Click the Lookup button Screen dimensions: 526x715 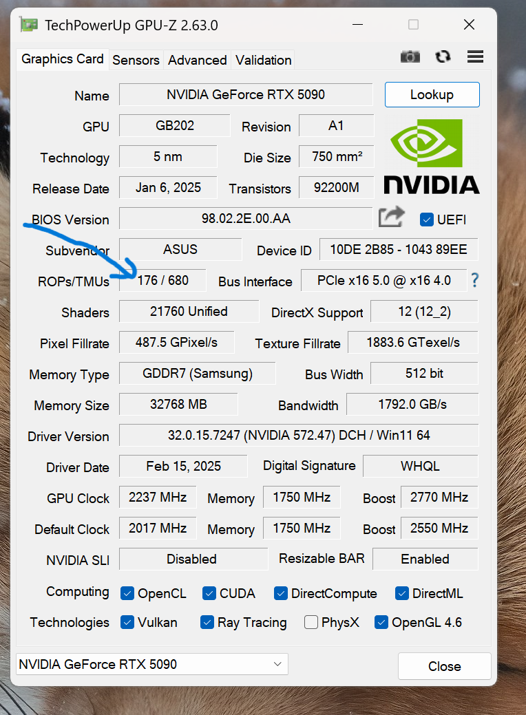pyautogui.click(x=432, y=95)
